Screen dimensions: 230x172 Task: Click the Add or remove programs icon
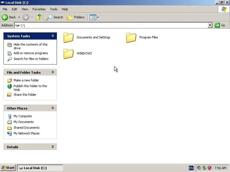9,53
